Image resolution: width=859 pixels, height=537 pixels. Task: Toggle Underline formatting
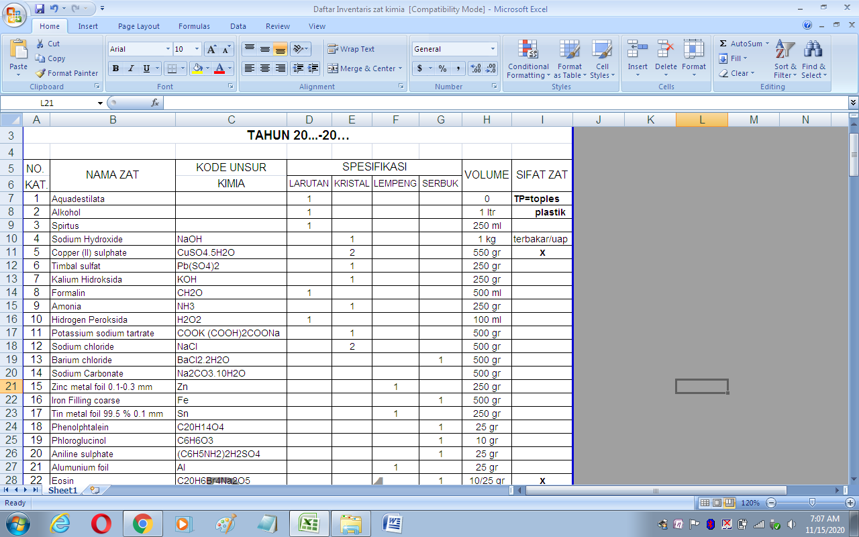(x=146, y=68)
